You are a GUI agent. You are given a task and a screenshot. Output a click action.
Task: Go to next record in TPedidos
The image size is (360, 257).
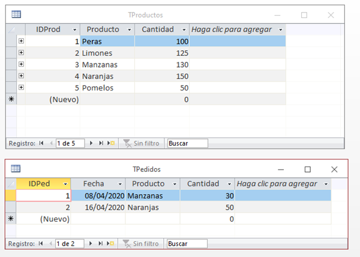(x=91, y=243)
